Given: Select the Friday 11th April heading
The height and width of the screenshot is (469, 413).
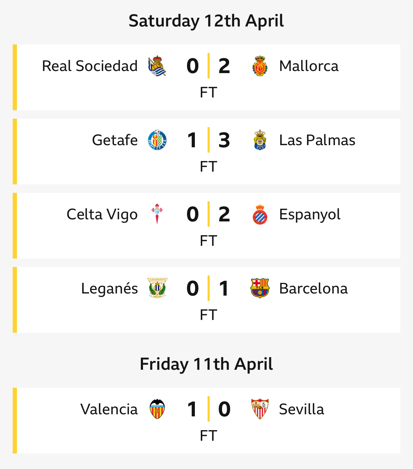Looking at the screenshot, I should (206, 364).
